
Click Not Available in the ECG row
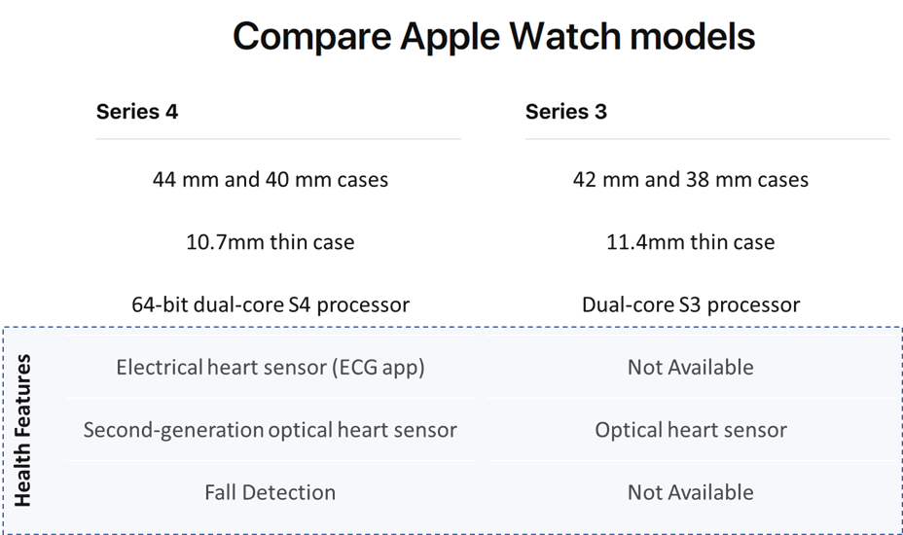[691, 367]
